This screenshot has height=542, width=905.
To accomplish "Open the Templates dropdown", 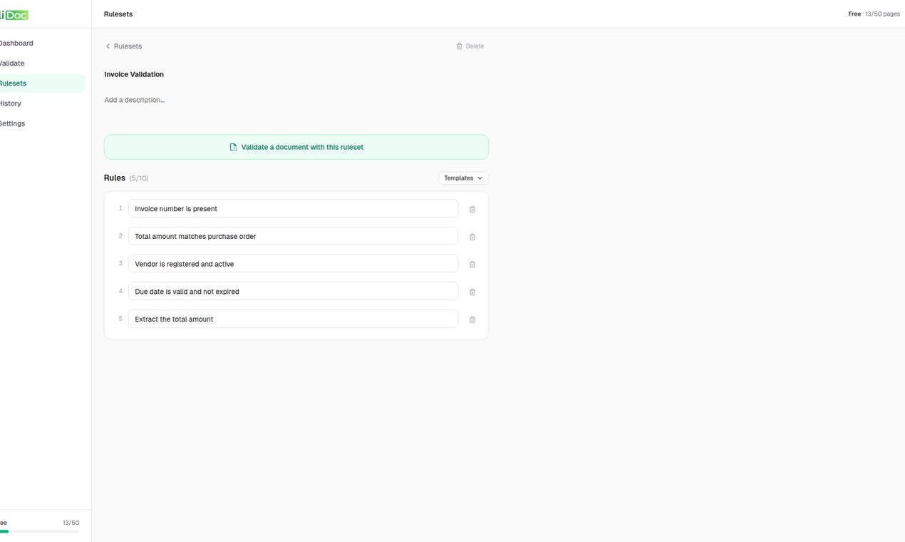I will (x=462, y=178).
